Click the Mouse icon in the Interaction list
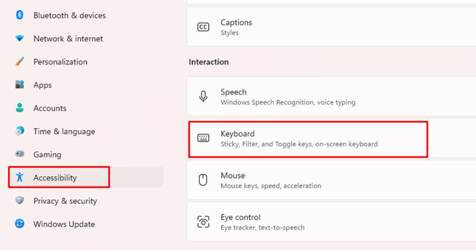The image size is (476, 250). pyautogui.click(x=203, y=180)
